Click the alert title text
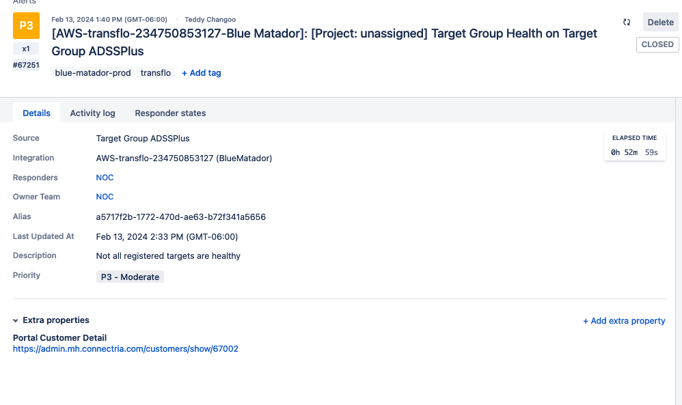This screenshot has width=682, height=405. pos(325,42)
